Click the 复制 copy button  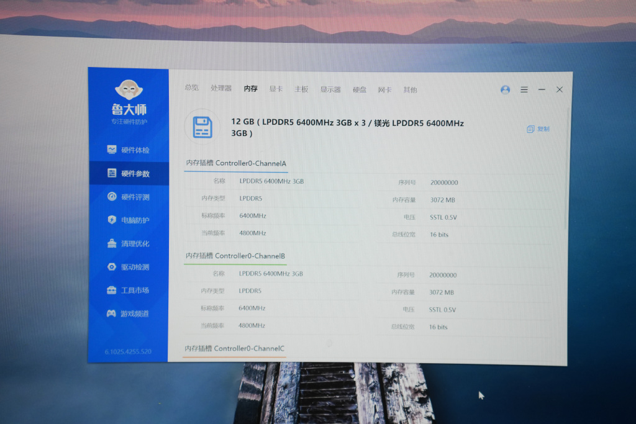click(x=538, y=129)
